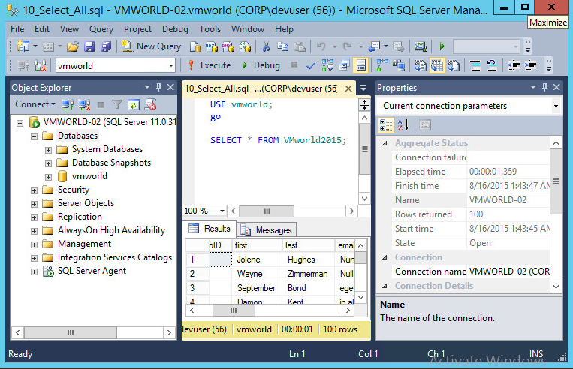Click the results grid horizontal scrollbar thumb
The height and width of the screenshot is (369, 573).
click(234, 310)
